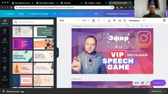Screen dimensions: 168x94
Task: Open the Шаблоны templates sidebar tab
Action: pos(5,22)
